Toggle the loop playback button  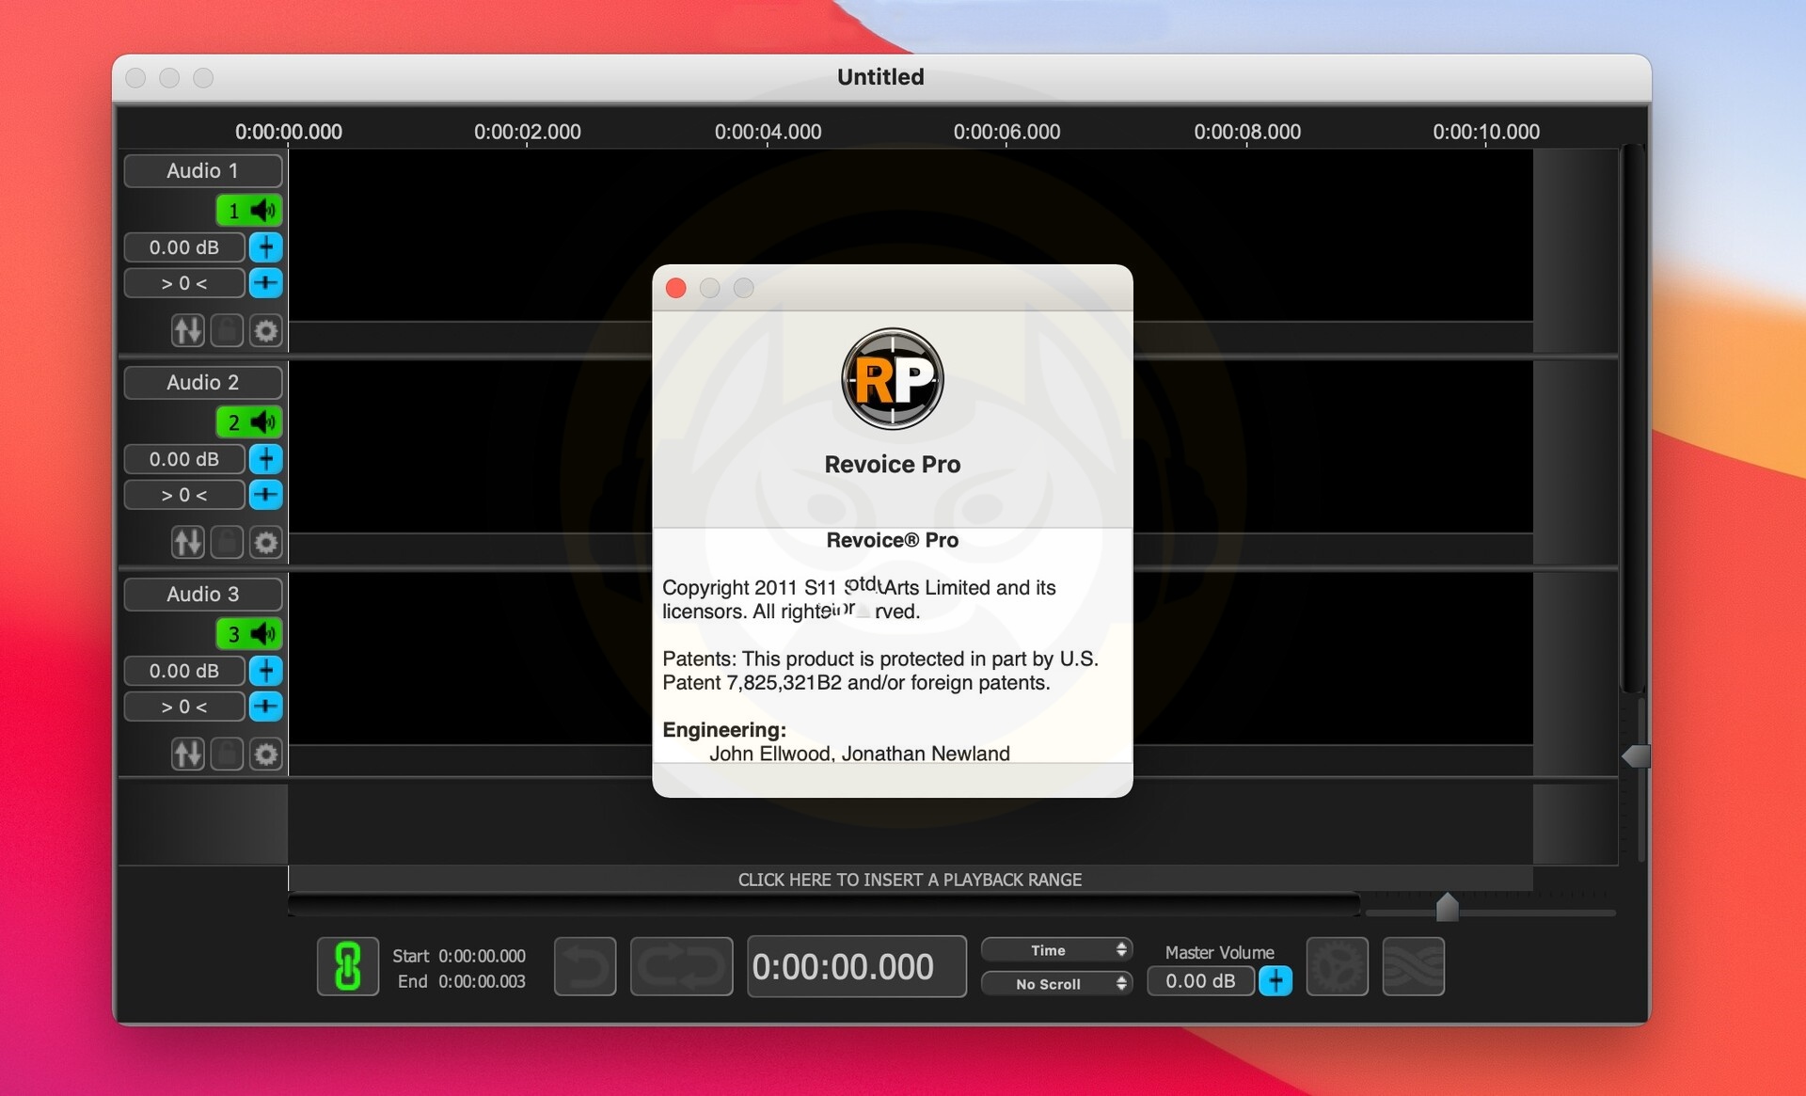tap(681, 966)
